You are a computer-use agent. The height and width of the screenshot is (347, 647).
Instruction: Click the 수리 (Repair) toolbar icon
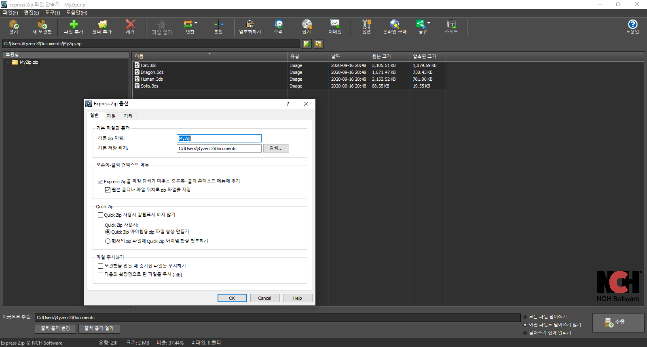(x=278, y=27)
